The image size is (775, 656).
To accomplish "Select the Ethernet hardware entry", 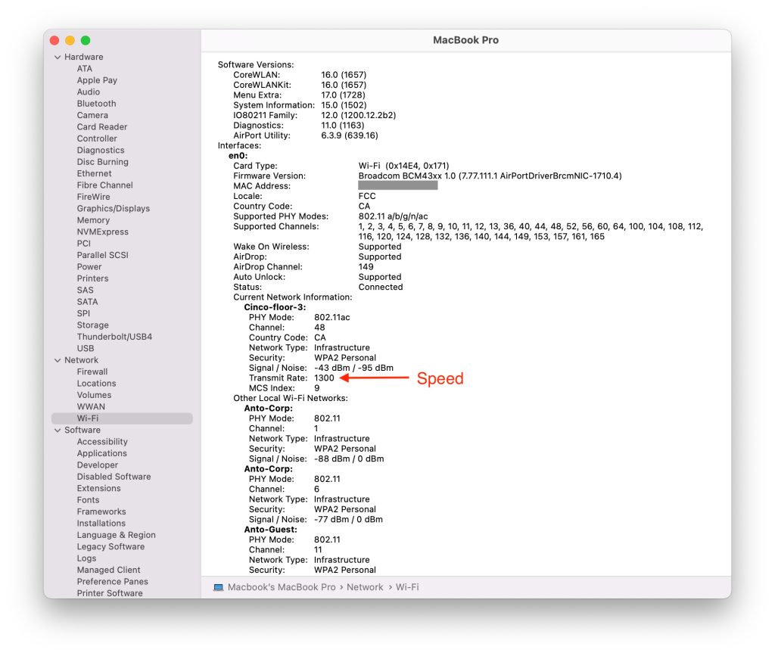I will click(94, 173).
